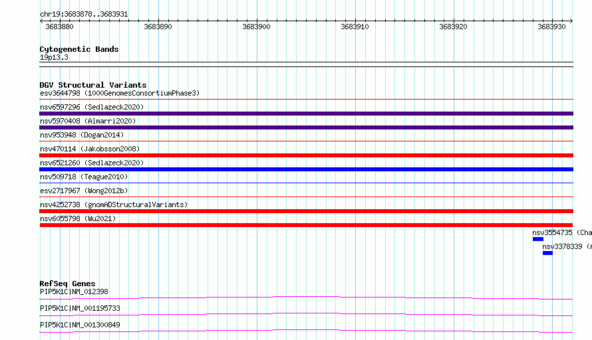Click the nsv470114 Jakobsson2008 variant label
The image size is (592, 340).
click(x=90, y=149)
